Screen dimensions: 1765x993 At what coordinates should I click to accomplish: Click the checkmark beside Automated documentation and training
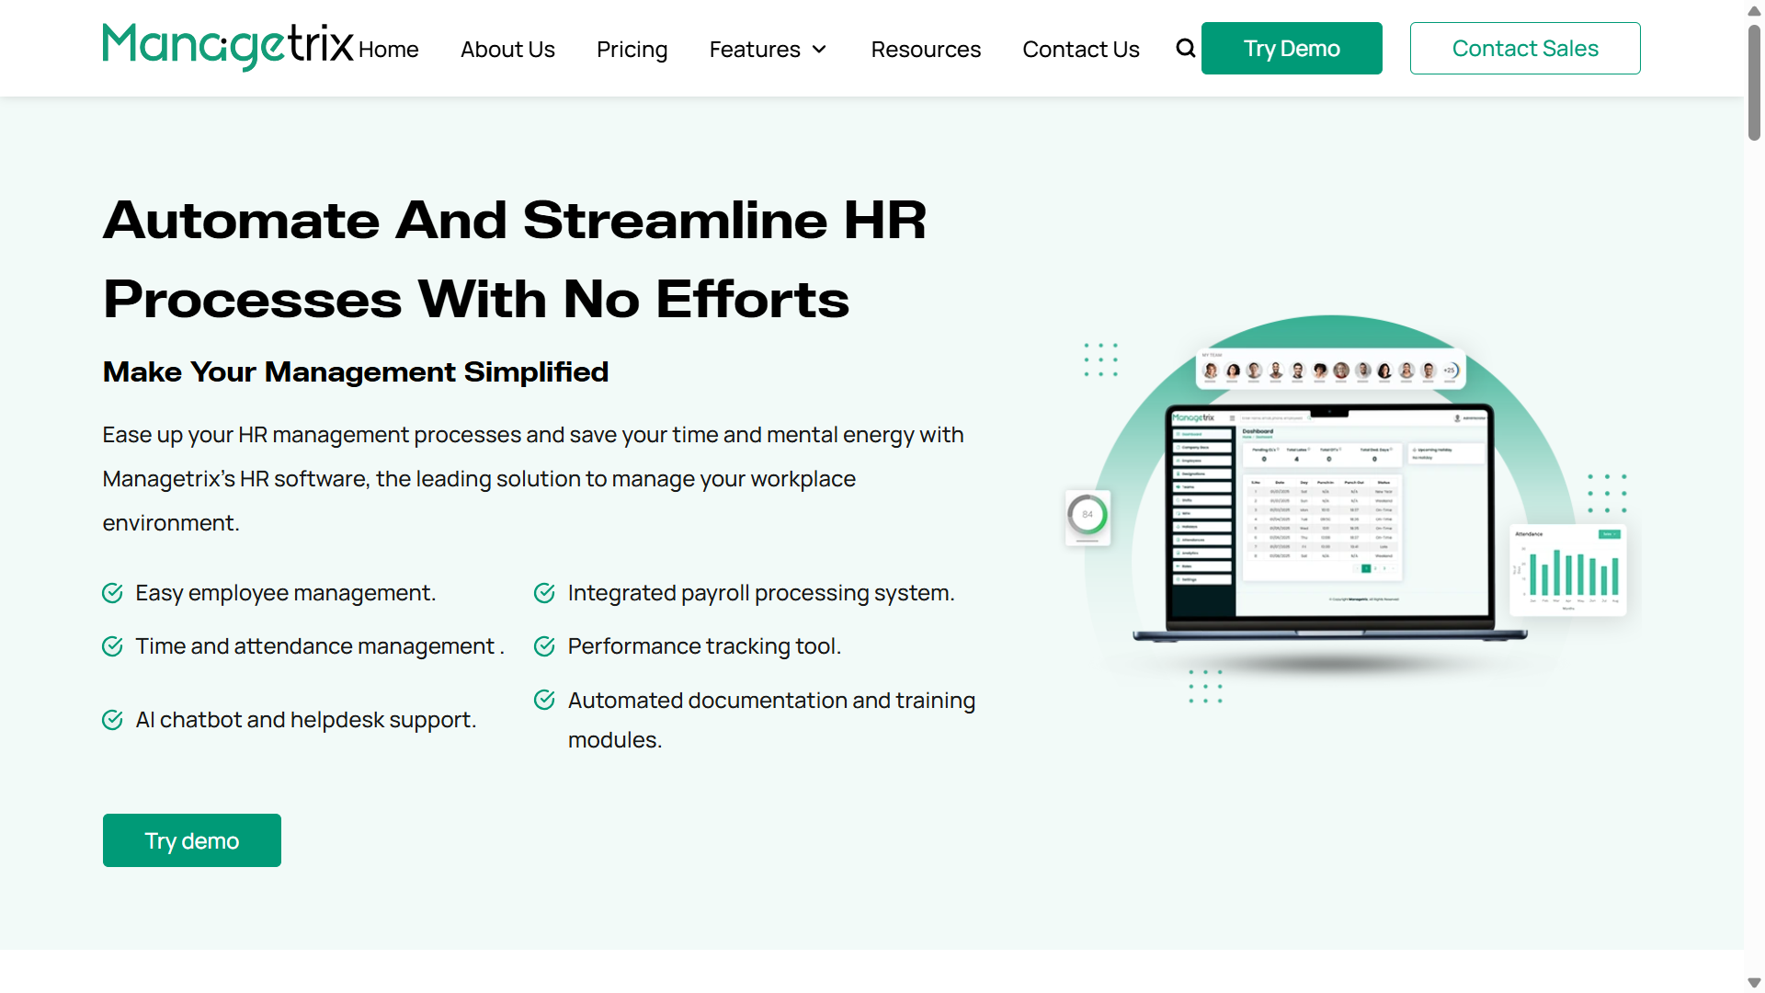[x=543, y=700]
